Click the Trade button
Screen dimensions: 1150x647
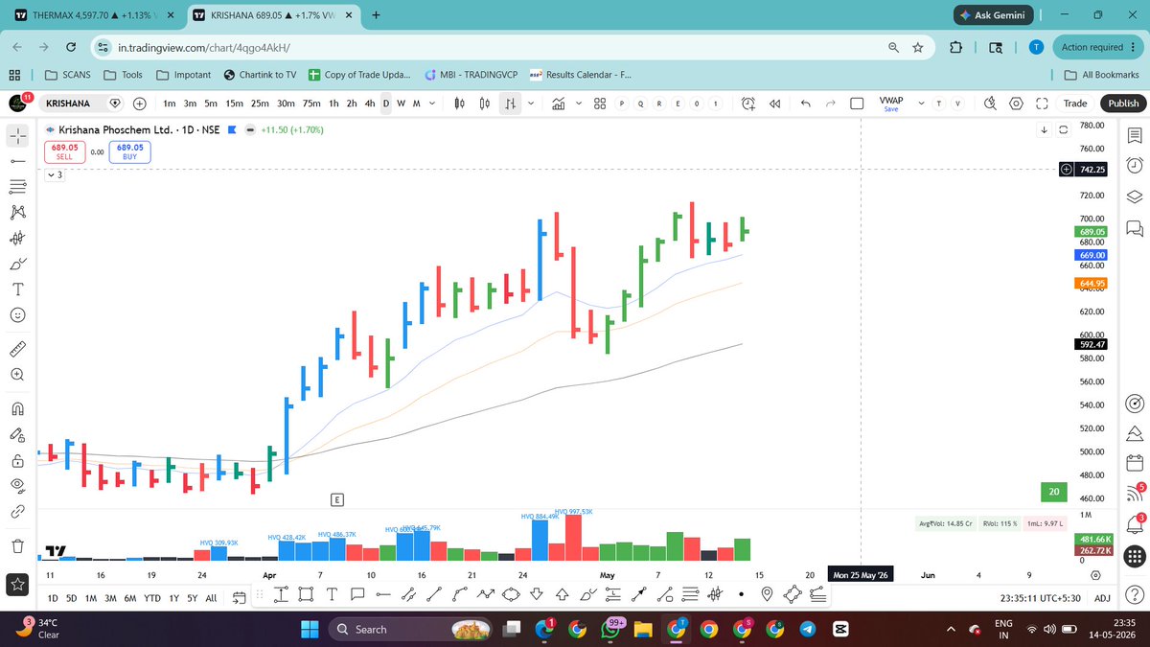tap(1075, 104)
